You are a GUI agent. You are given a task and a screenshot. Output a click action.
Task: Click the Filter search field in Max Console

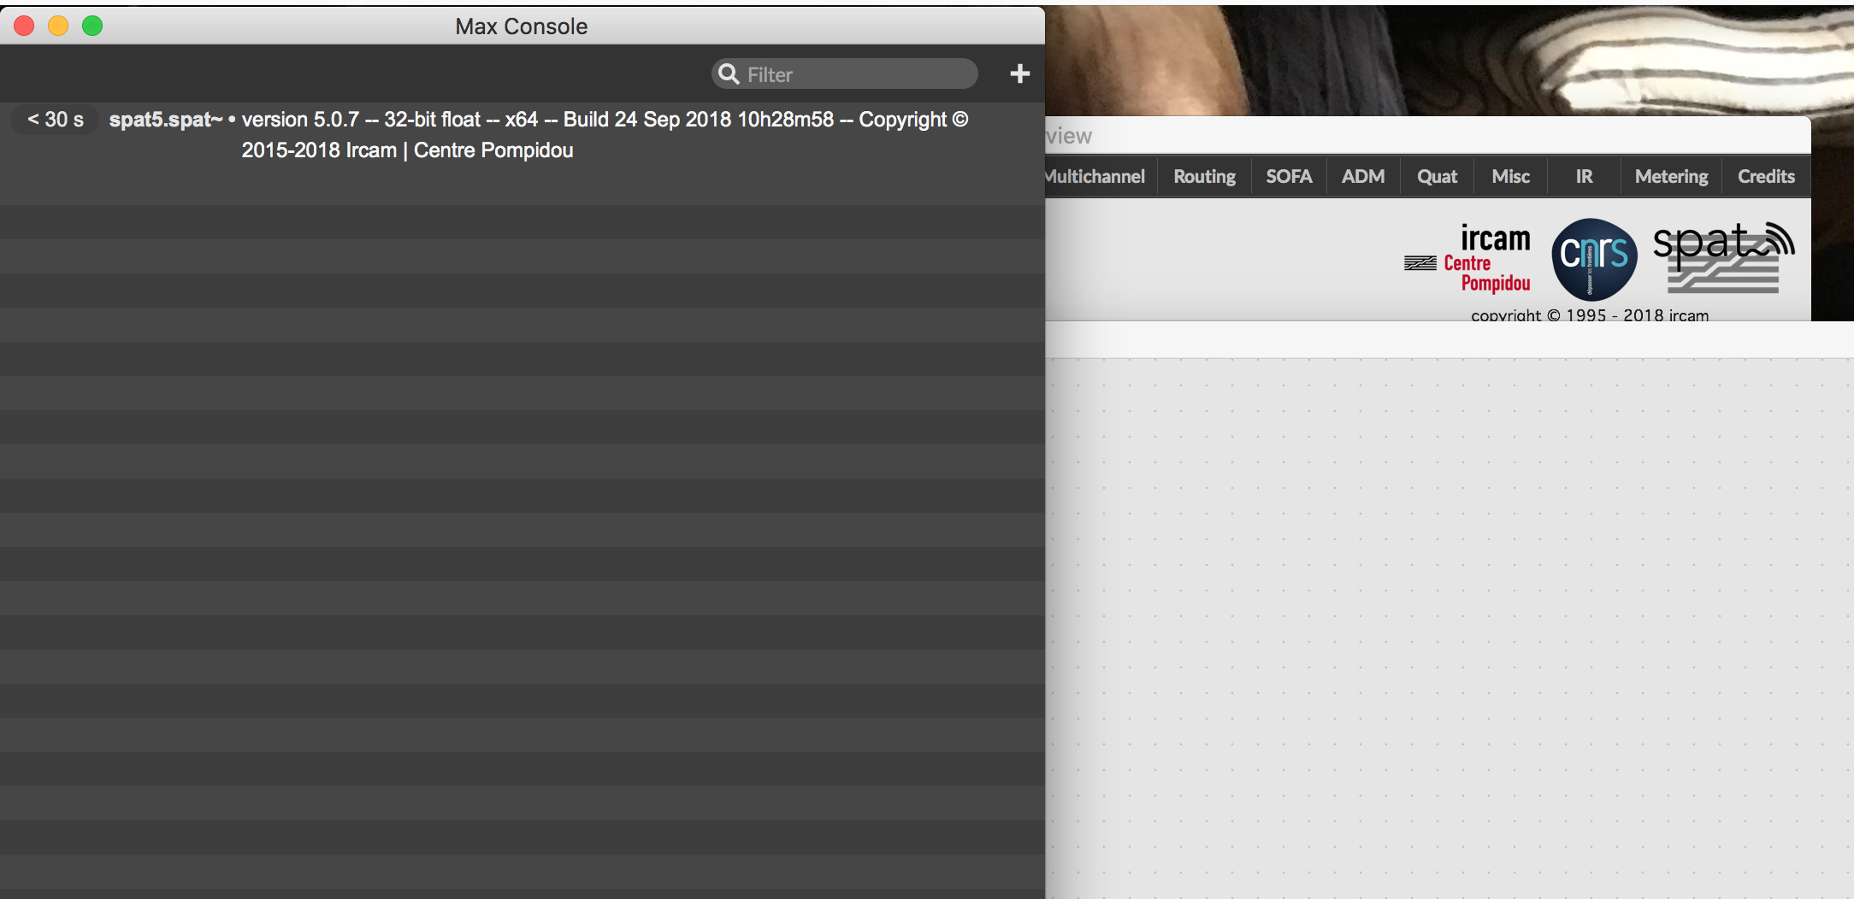[844, 74]
